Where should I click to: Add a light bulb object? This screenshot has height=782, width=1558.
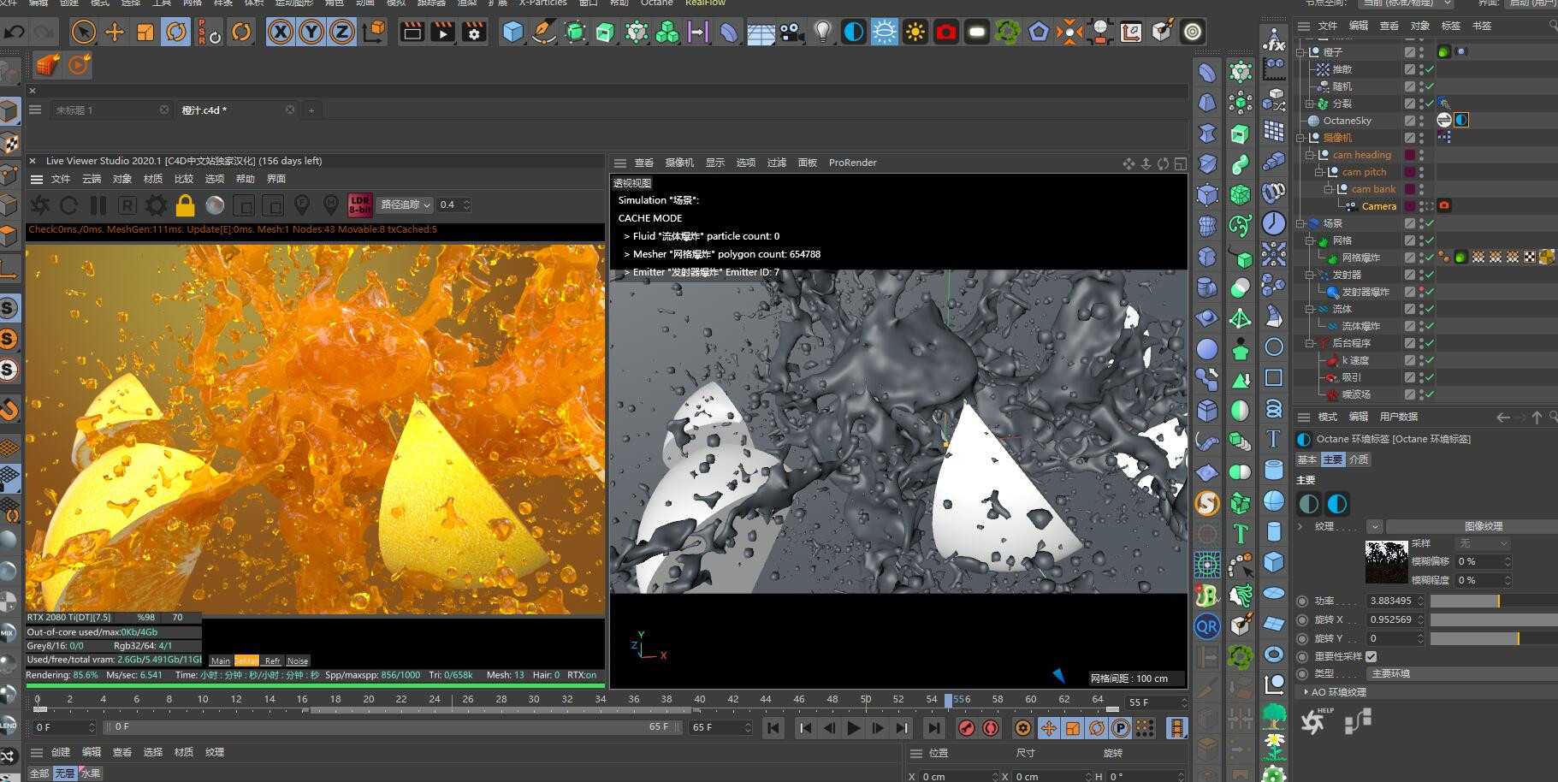click(x=823, y=33)
